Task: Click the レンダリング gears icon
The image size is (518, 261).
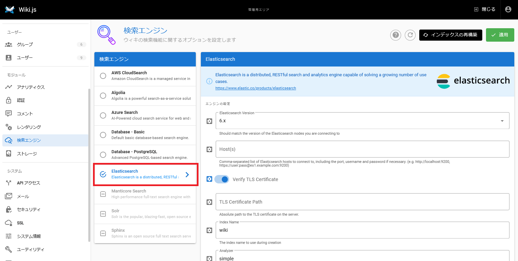Action: tap(9, 127)
